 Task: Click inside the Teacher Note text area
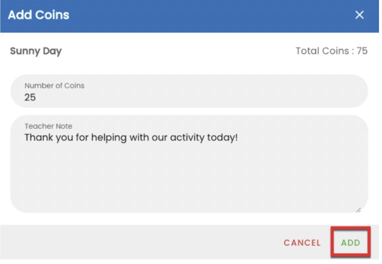point(189,164)
